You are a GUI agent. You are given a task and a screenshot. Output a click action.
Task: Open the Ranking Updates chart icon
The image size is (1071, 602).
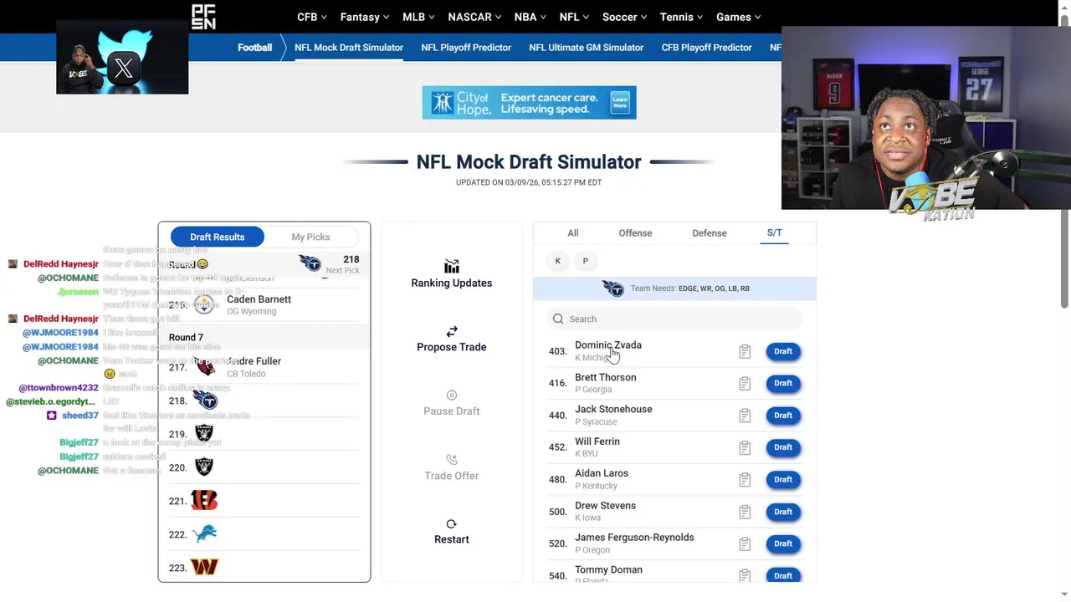tap(452, 267)
